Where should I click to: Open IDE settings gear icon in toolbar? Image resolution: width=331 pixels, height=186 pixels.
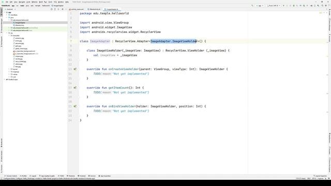pos(326,6)
